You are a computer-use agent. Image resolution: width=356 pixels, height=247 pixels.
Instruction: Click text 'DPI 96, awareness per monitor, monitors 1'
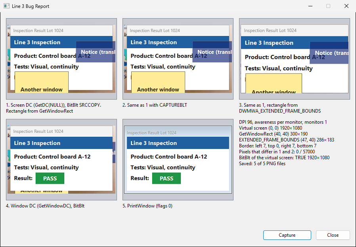283,122
